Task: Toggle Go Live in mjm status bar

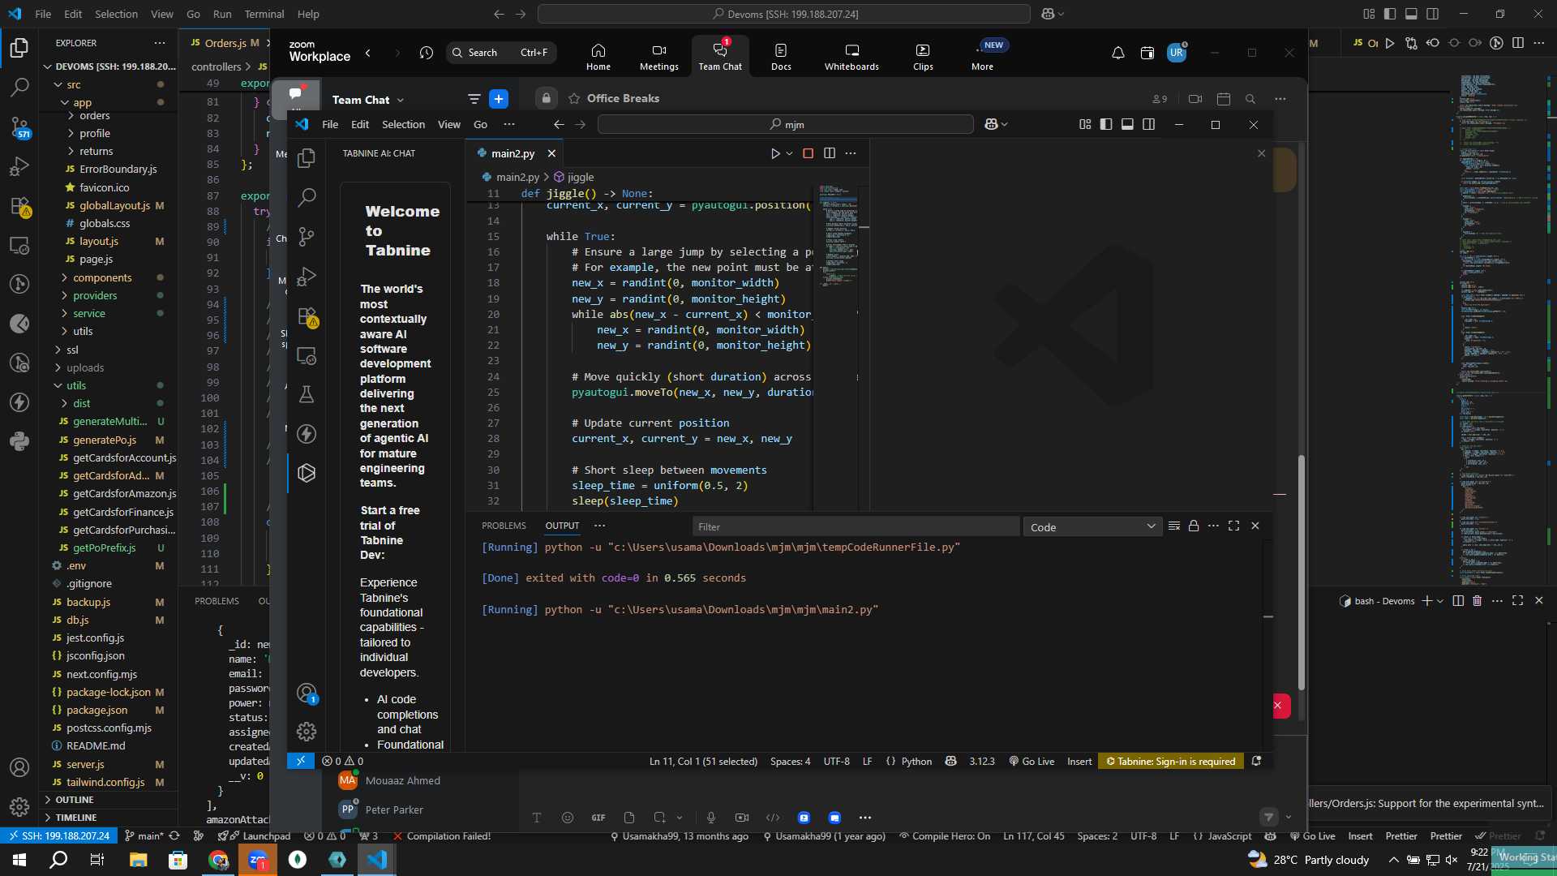Action: pyautogui.click(x=1032, y=761)
